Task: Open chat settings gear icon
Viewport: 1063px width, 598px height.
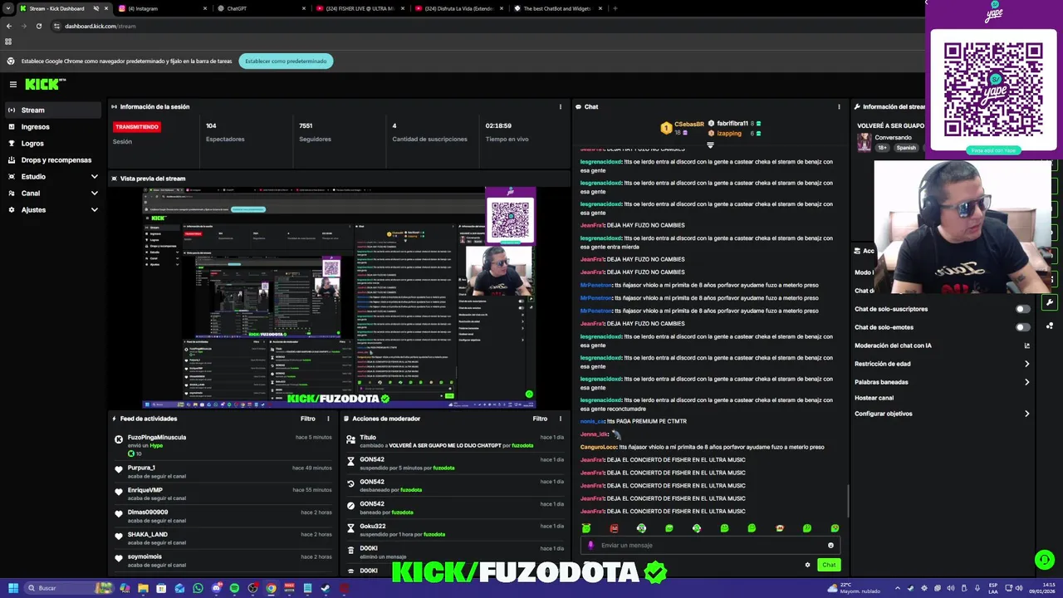Action: tap(807, 565)
